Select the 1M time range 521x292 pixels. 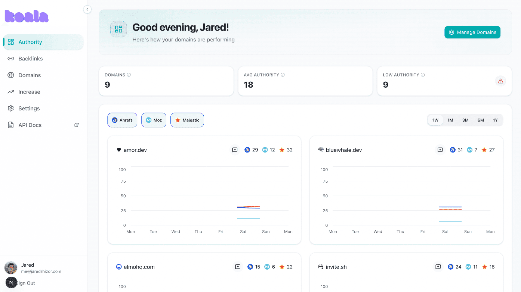[x=450, y=120]
